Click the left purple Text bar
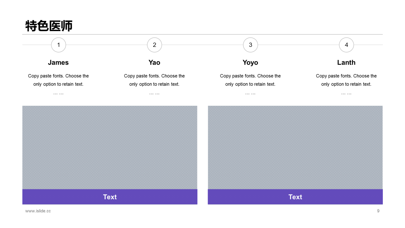Viewport: 405px width, 228px height. (x=110, y=197)
